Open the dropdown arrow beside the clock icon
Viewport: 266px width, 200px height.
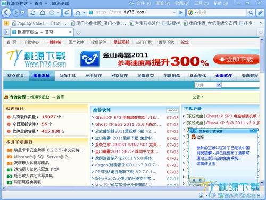pyautogui.click(x=58, y=13)
